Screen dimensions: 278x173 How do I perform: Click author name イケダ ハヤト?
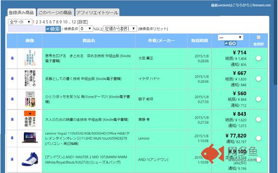pyautogui.click(x=149, y=79)
